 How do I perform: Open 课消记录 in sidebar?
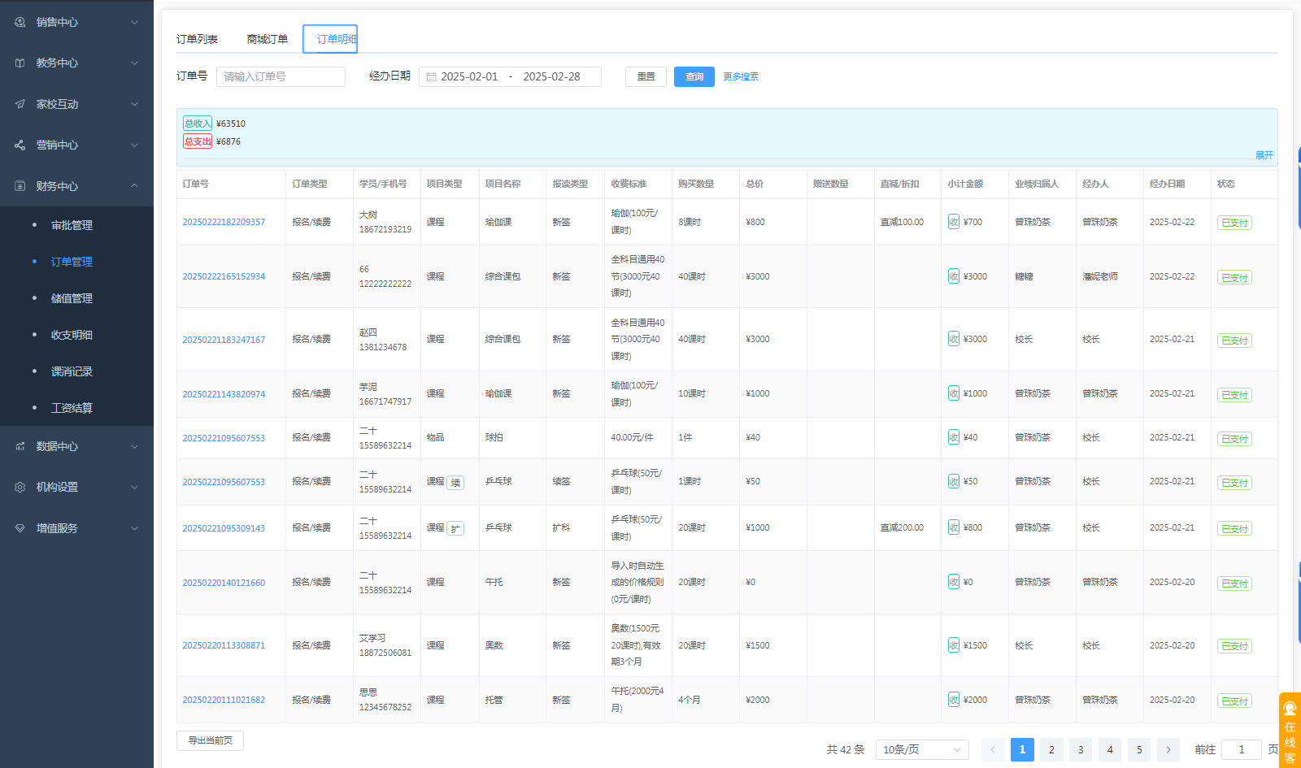(72, 371)
